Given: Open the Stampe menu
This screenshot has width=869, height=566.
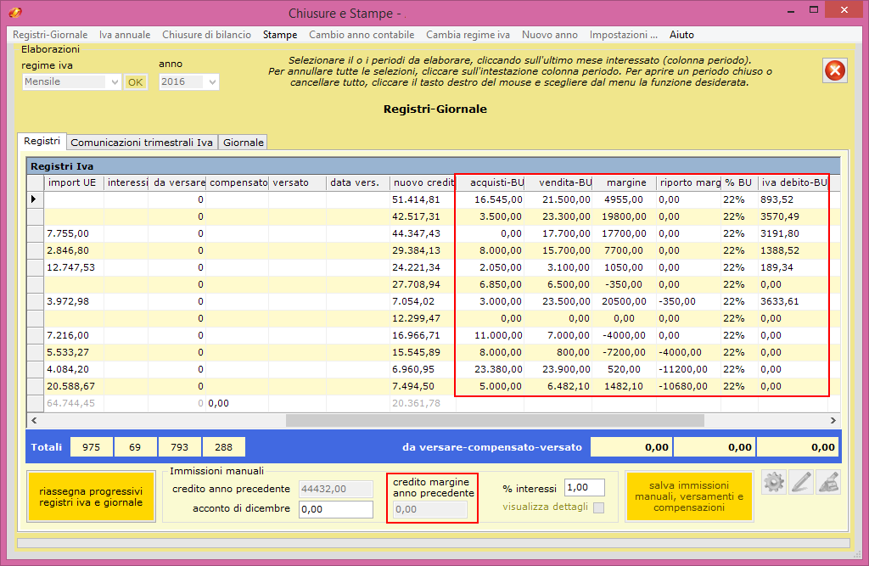Looking at the screenshot, I should [x=279, y=35].
